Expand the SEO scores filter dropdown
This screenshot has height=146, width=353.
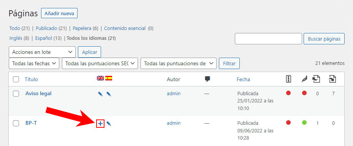coord(100,63)
